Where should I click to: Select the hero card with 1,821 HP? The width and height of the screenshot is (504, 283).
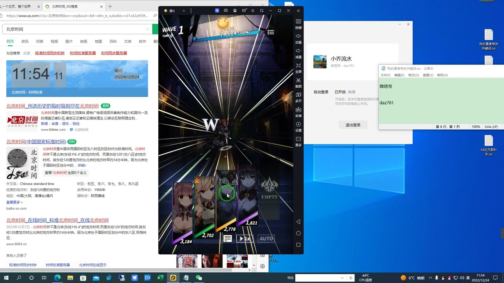pyautogui.click(x=248, y=195)
